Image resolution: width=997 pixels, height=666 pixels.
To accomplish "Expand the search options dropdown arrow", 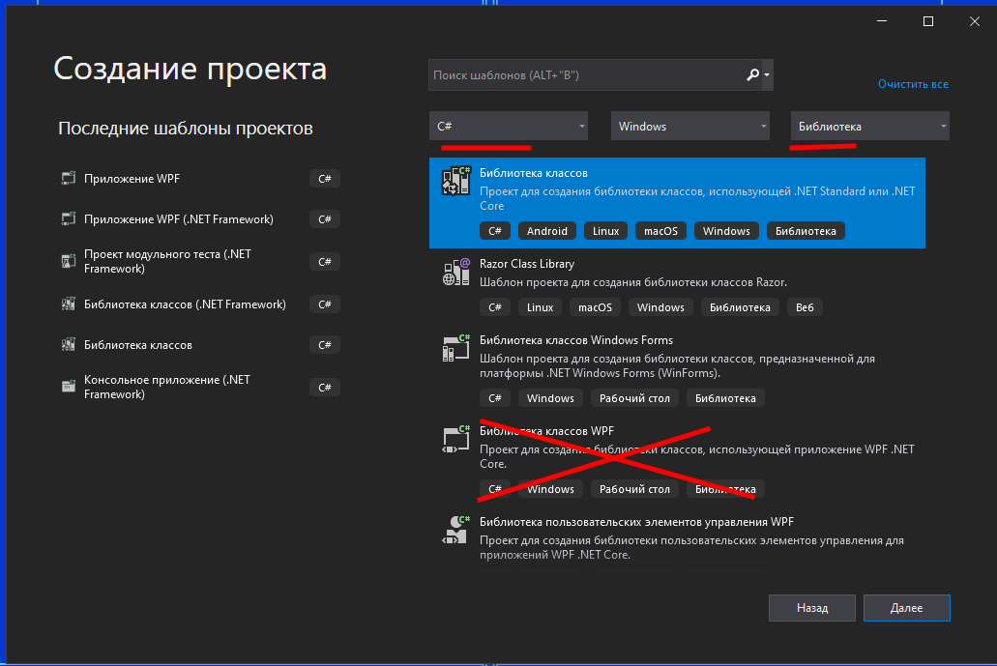I will point(767,74).
